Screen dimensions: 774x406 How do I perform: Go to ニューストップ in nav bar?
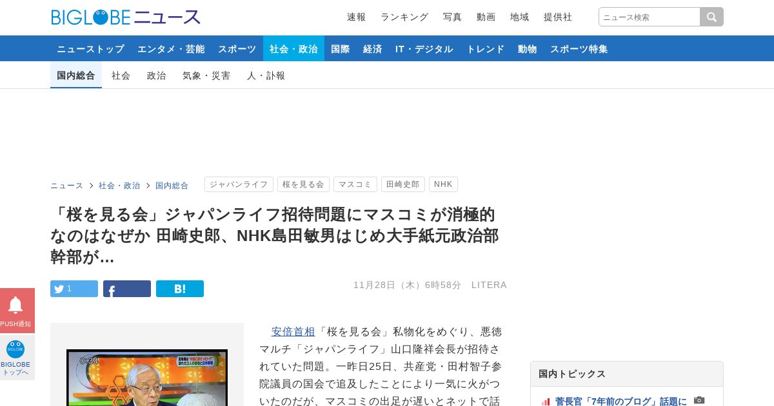(90, 48)
